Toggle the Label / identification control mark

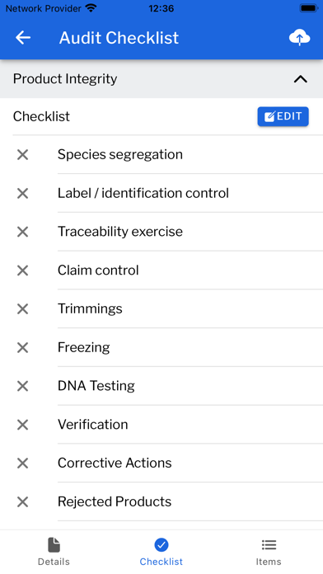23,193
